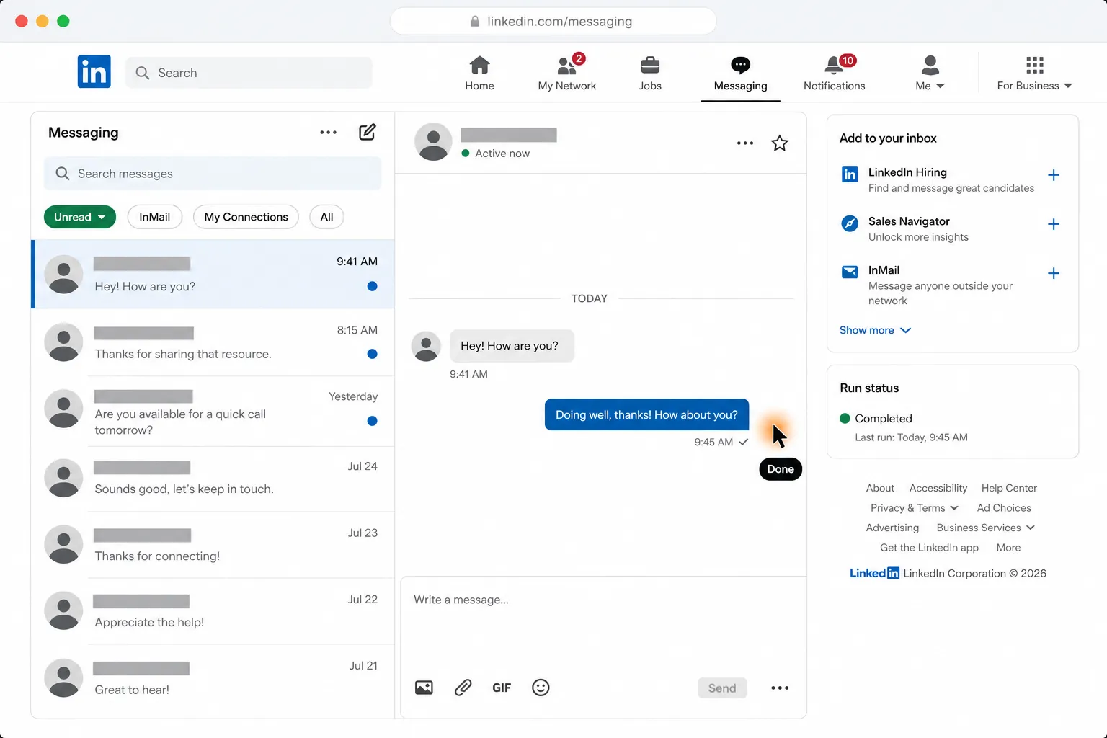Viewport: 1107px width, 738px height.
Task: Add InMail to inbox
Action: [x=1053, y=273]
